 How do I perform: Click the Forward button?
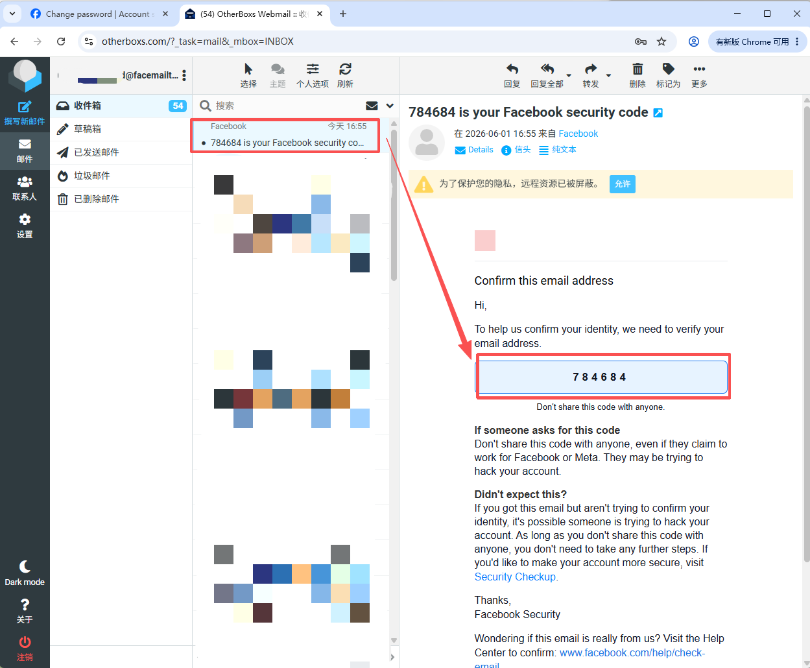click(x=591, y=75)
